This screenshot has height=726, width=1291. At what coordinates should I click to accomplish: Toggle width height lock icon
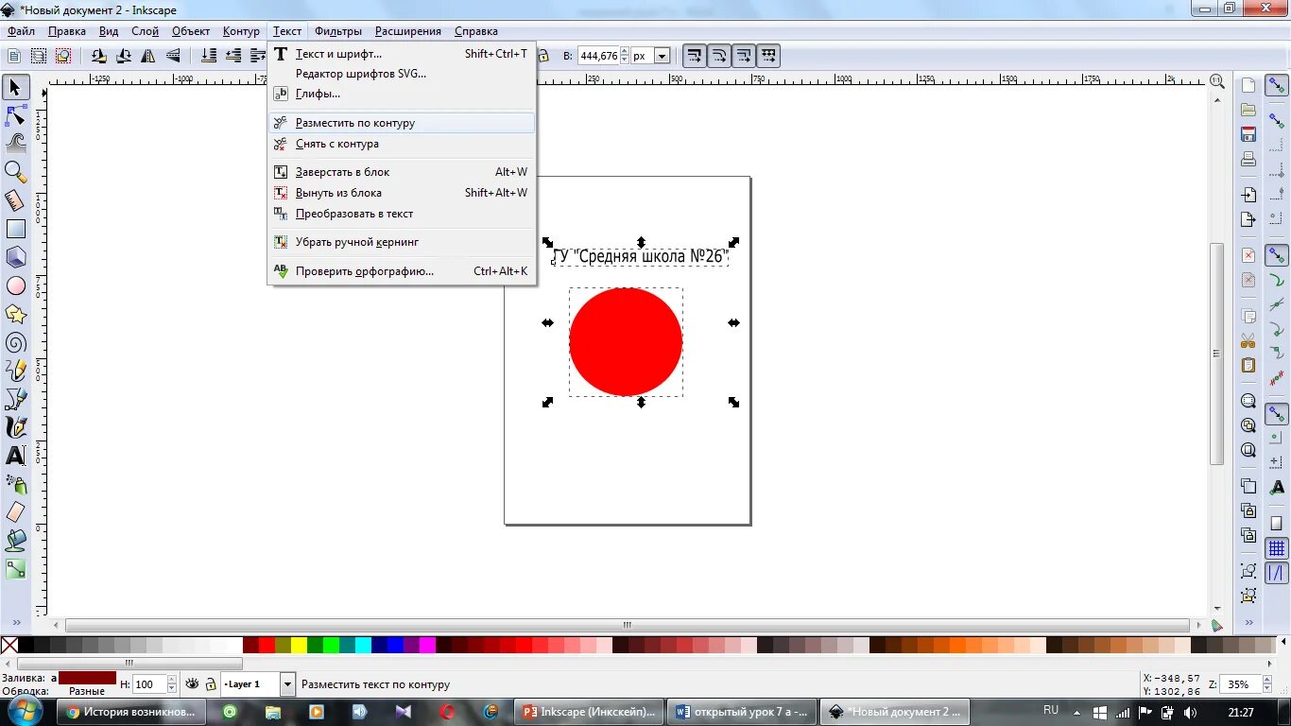[543, 56]
